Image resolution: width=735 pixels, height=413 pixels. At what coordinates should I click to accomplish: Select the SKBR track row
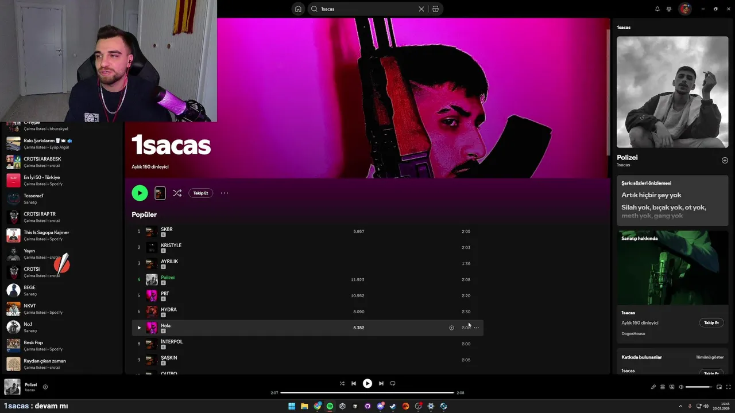[x=307, y=231]
